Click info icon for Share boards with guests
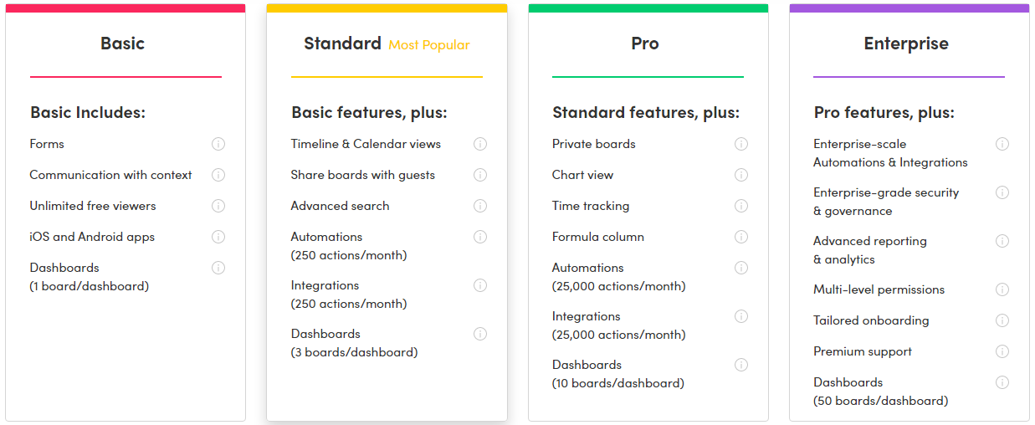Image resolution: width=1035 pixels, height=425 pixels. [480, 175]
